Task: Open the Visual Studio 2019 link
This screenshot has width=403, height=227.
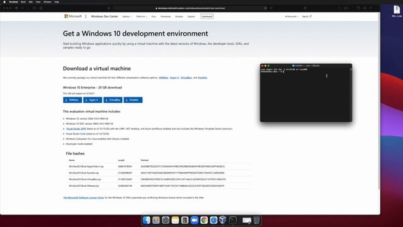Action: 76,129
